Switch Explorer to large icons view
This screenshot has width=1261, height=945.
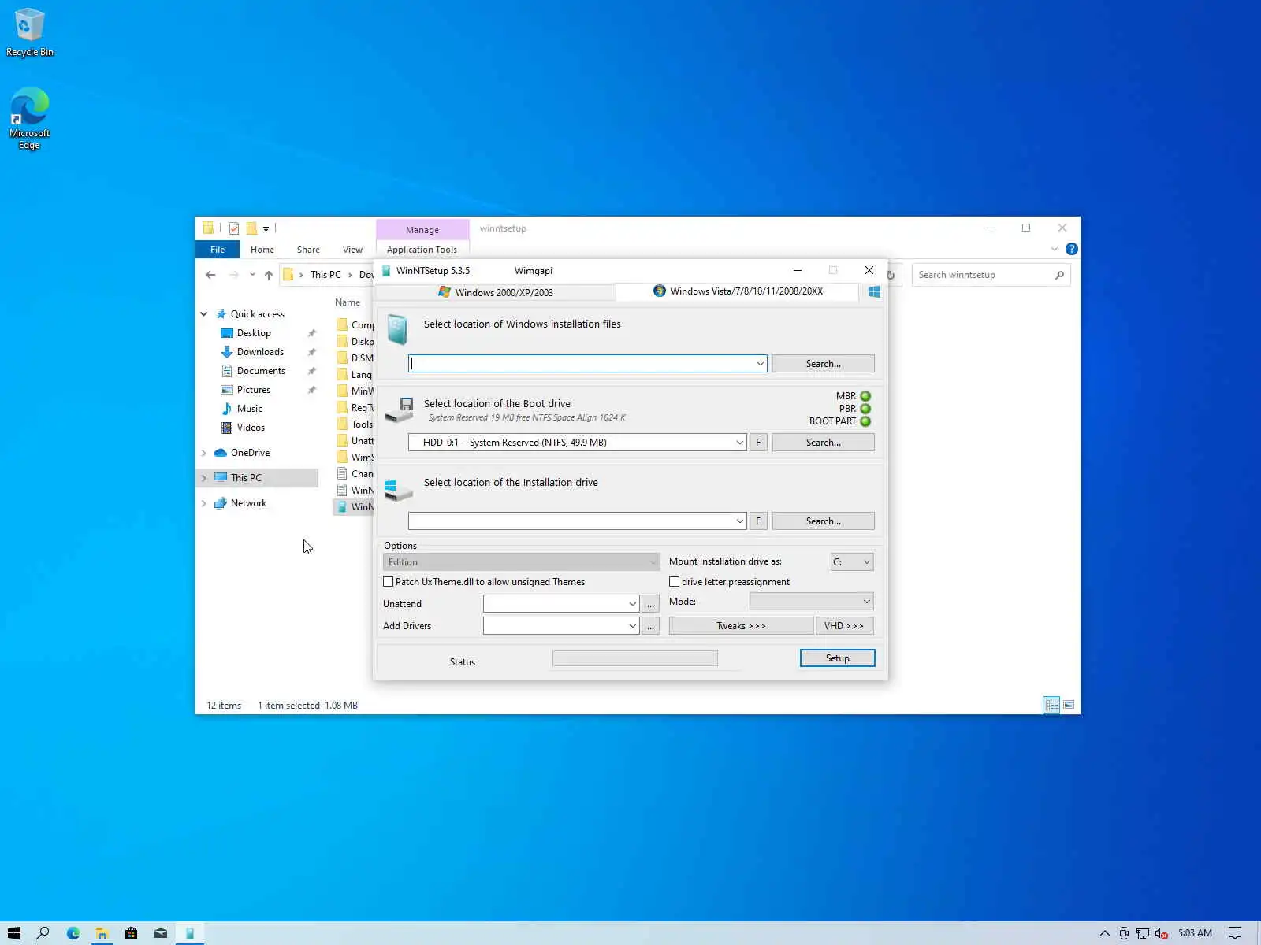[1069, 705]
